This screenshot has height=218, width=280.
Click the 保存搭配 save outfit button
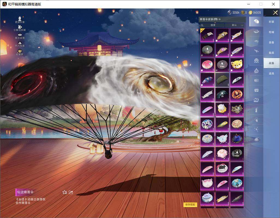(x=190, y=205)
